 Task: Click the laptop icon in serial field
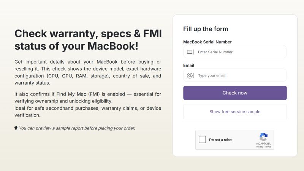pyautogui.click(x=190, y=52)
